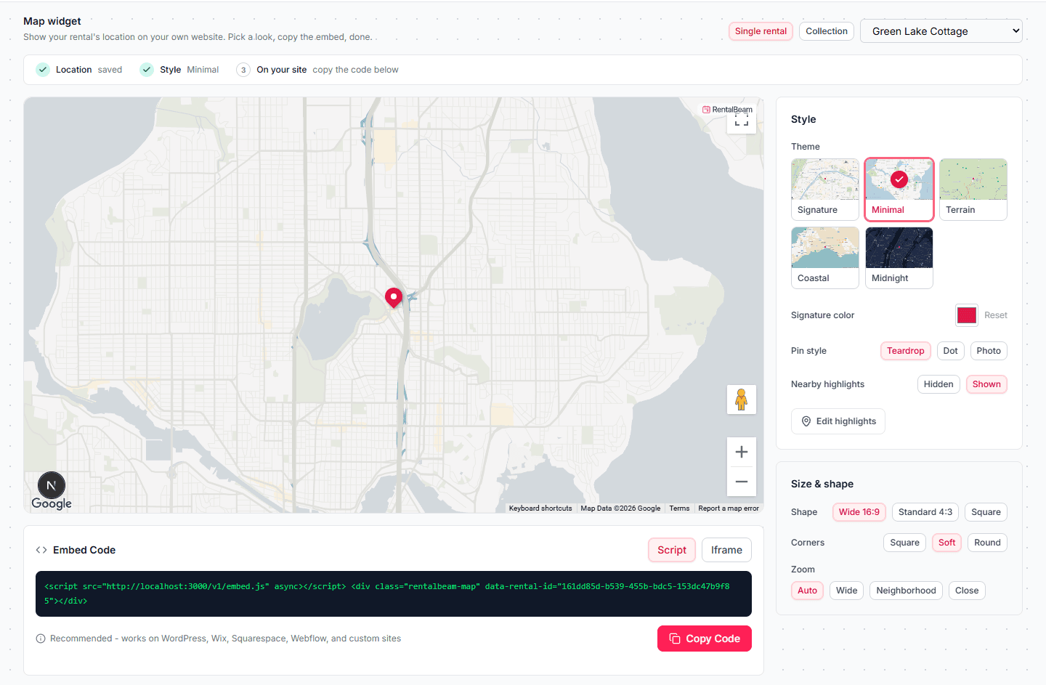Select Wide 16:9 shape
Image resolution: width=1046 pixels, height=685 pixels.
[x=859, y=512]
